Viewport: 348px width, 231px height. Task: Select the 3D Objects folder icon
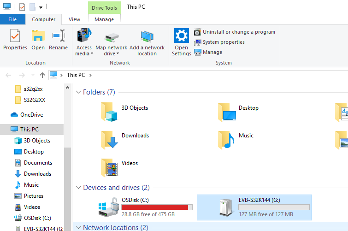(x=109, y=112)
